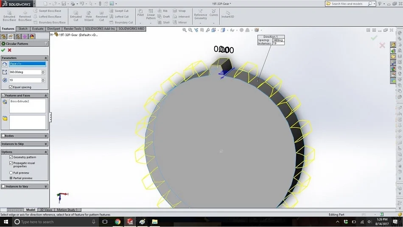Select the Wrap tool
Screen dimensions: 403x227
click(x=179, y=11)
